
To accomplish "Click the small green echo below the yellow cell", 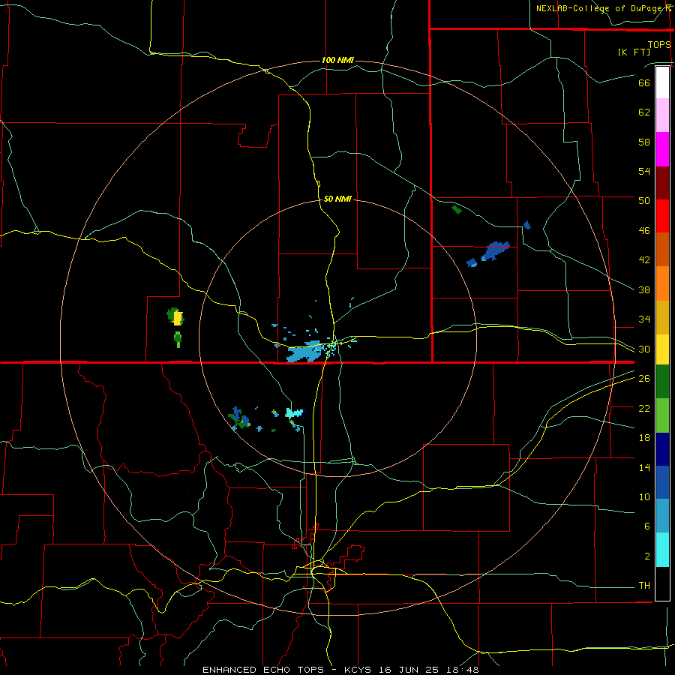I will 178,338.
